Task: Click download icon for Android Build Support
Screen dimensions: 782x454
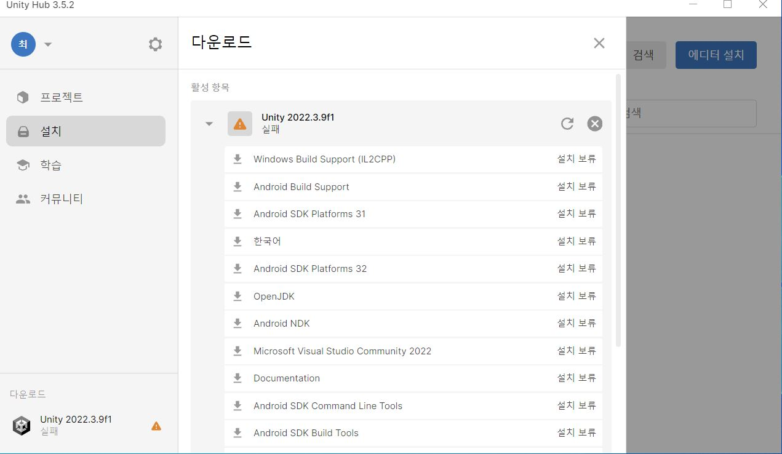Action: tap(237, 187)
